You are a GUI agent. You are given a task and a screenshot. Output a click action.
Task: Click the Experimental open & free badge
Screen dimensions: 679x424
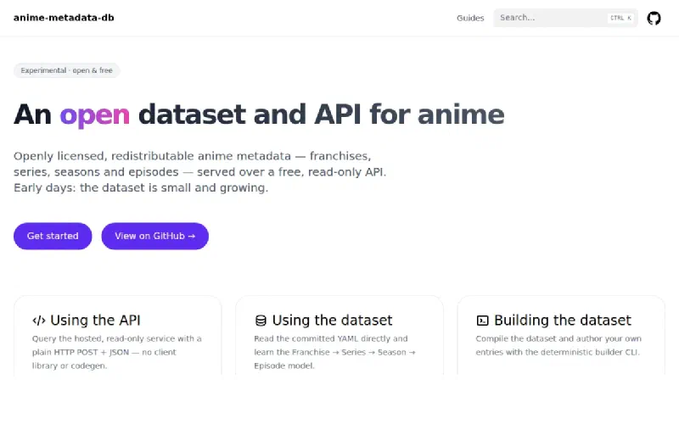[x=67, y=70]
